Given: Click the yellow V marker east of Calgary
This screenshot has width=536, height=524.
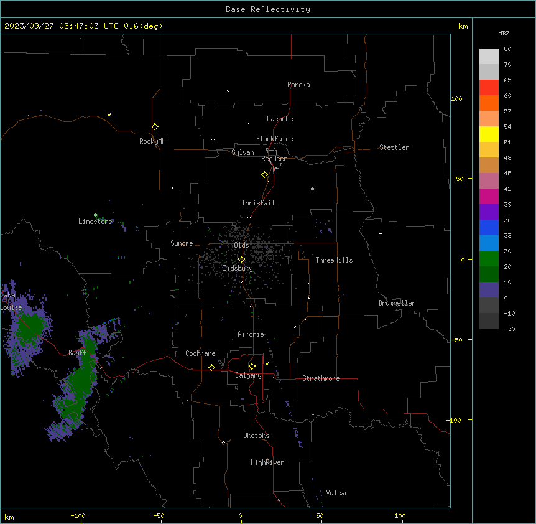Looking at the screenshot, I should tap(267, 363).
